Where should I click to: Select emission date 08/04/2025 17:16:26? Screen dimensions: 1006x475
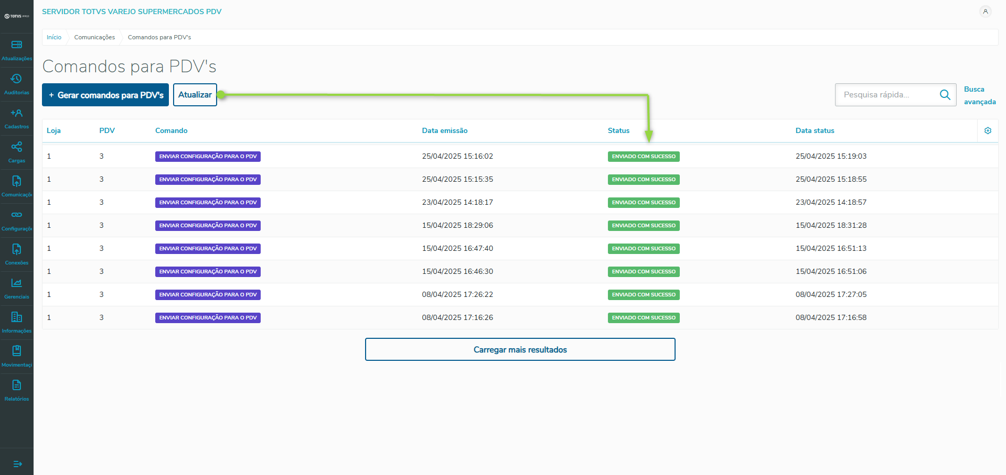click(x=457, y=318)
